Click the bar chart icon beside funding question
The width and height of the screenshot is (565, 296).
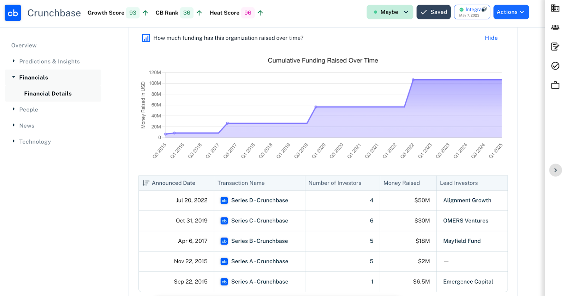click(146, 38)
